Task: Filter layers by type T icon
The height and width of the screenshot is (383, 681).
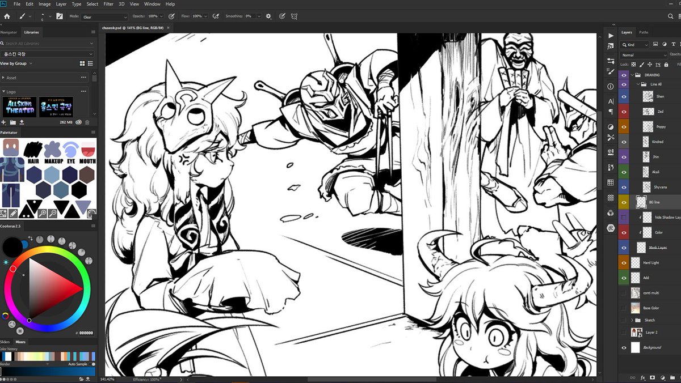Action: [674, 44]
